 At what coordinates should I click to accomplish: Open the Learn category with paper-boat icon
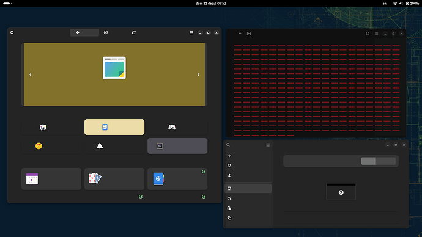pyautogui.click(x=114, y=146)
